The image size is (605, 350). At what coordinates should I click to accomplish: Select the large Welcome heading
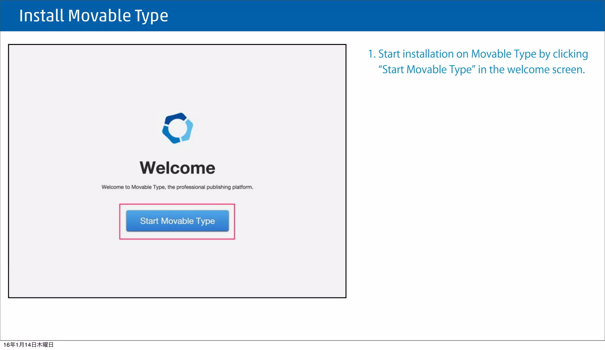[177, 168]
